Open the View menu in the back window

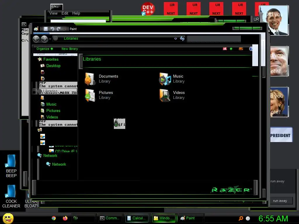[53, 13]
